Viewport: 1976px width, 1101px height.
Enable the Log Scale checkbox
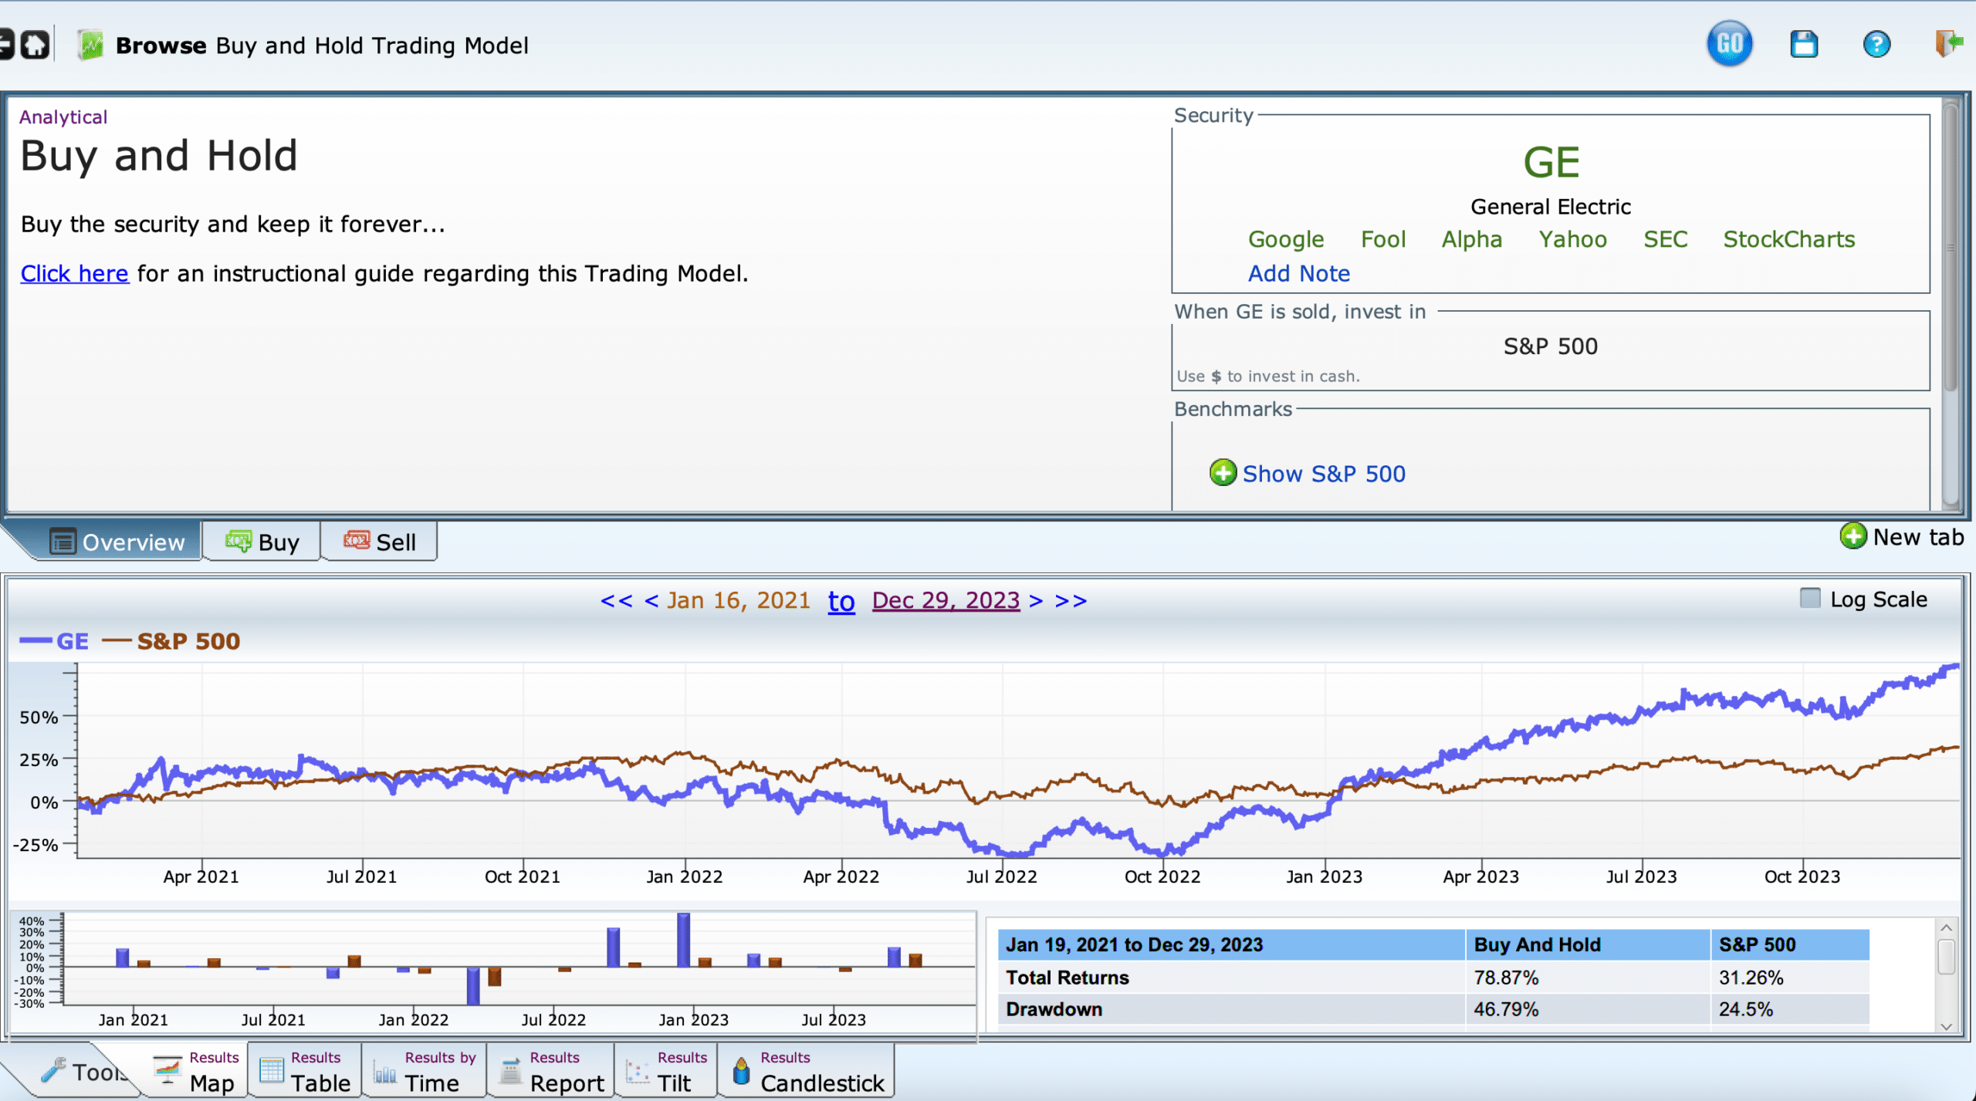point(1809,598)
